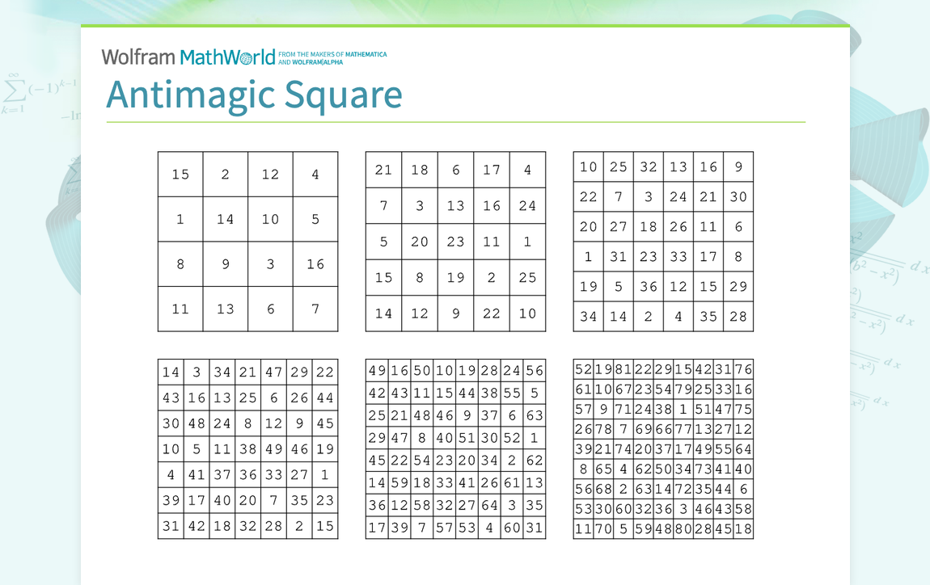
Task: Click cell containing 15 in the 4x4 square
Action: (180, 174)
